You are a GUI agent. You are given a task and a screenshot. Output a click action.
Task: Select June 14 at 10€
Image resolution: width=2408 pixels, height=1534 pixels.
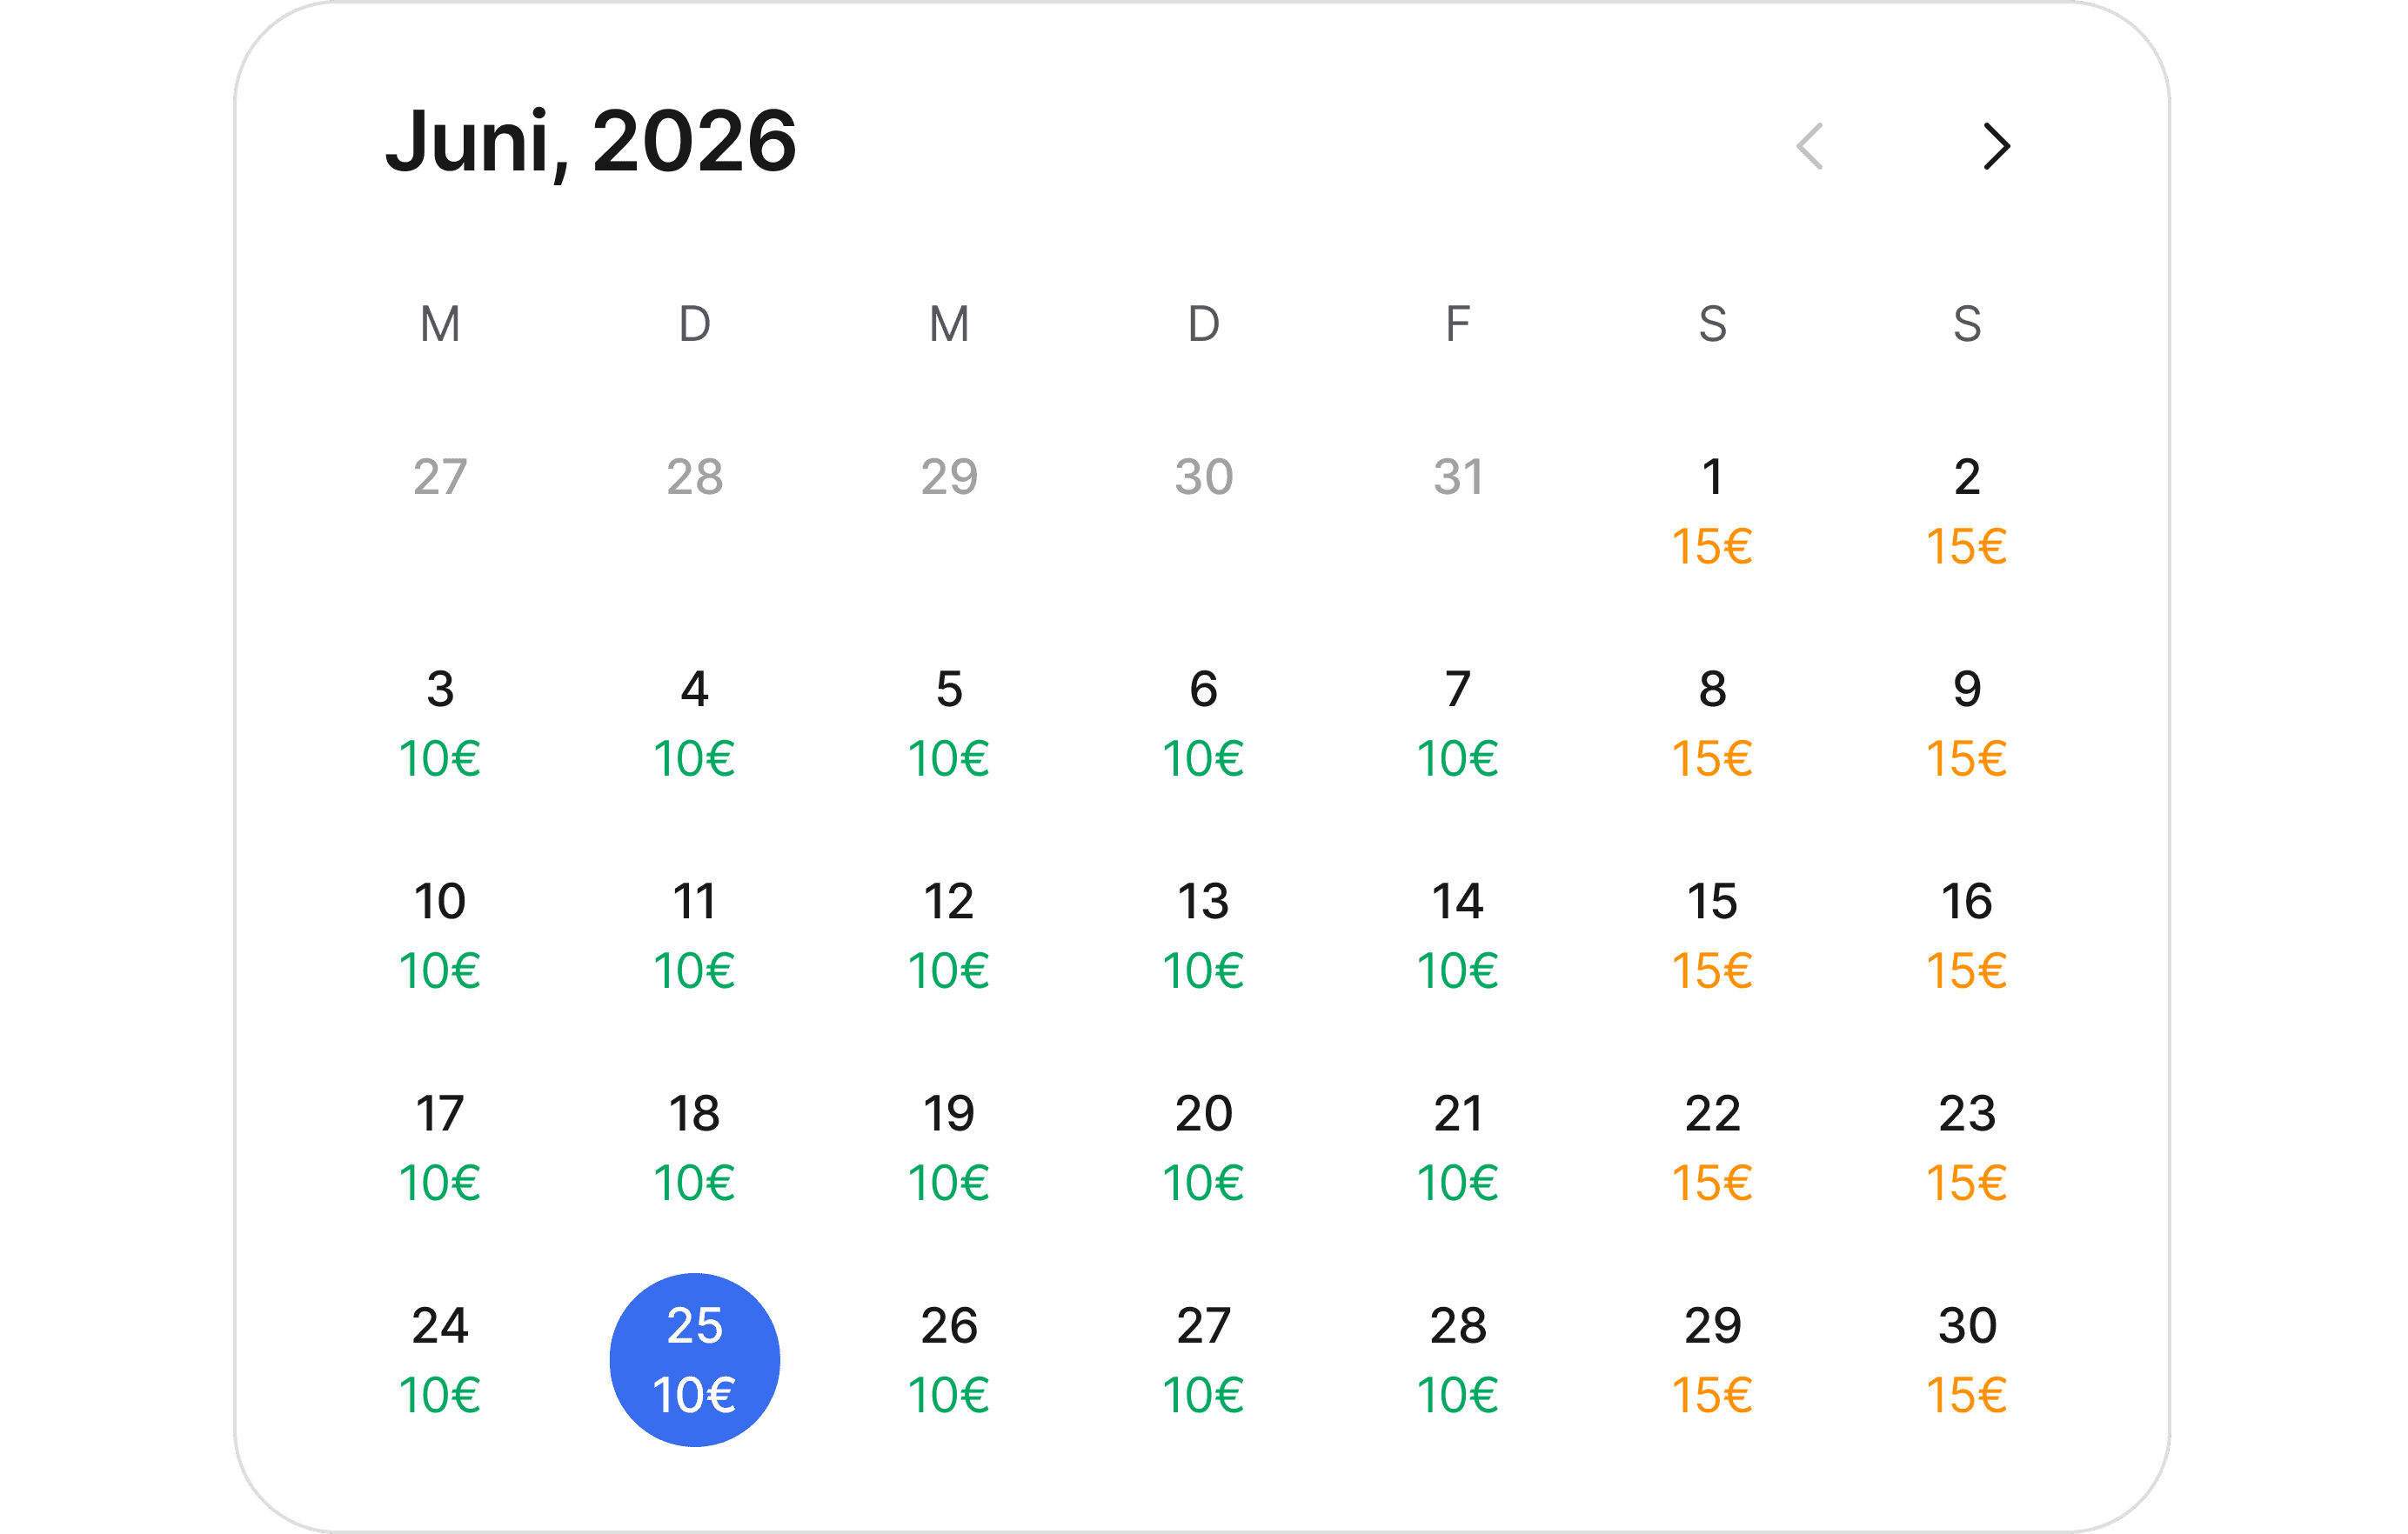[x=1458, y=936]
